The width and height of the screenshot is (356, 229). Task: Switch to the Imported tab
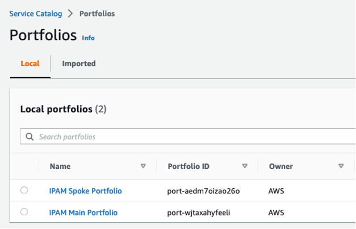pos(79,63)
